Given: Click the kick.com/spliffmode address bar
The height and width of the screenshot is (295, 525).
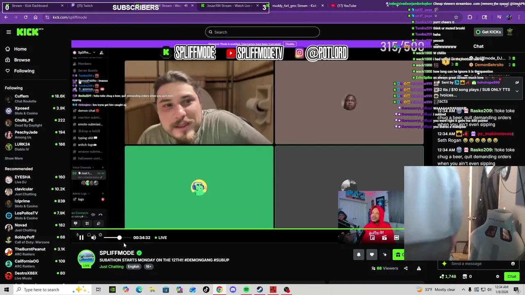Looking at the screenshot, I should pos(69,17).
